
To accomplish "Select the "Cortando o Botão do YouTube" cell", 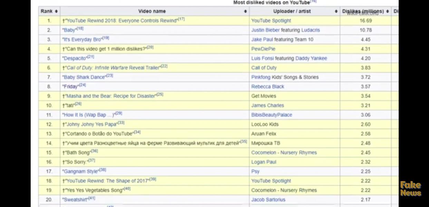I will (x=155, y=134).
